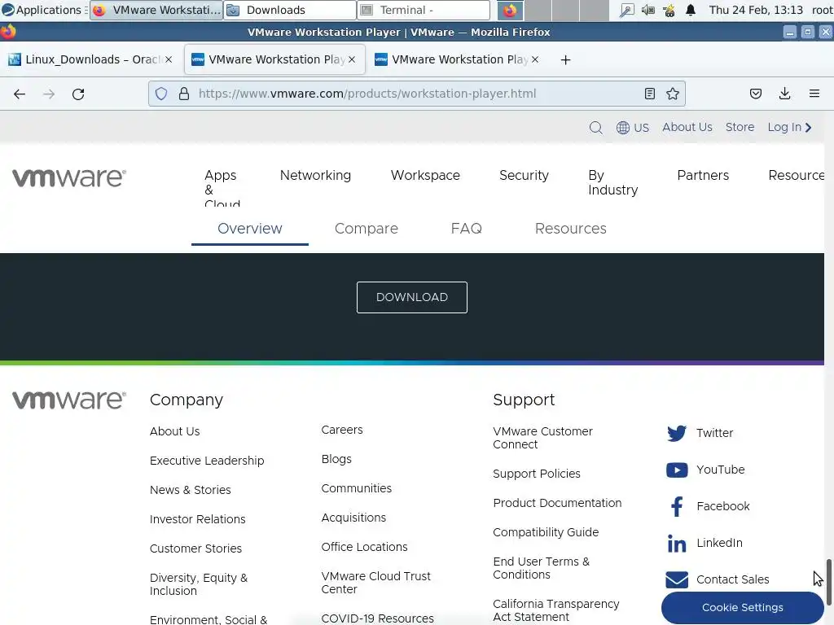Click the VMware logo in the footer
Image resolution: width=834 pixels, height=625 pixels.
click(x=69, y=400)
